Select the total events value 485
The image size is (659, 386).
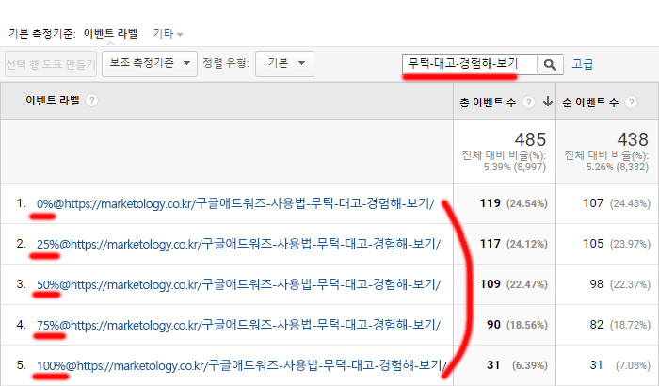(x=530, y=139)
